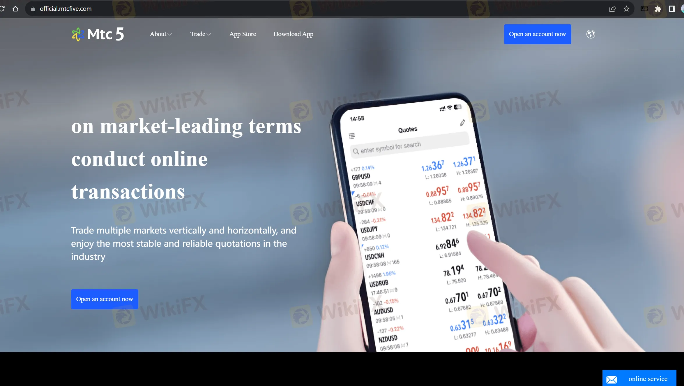Click the browser share icon
Screen dimensions: 684x386
(612, 8)
